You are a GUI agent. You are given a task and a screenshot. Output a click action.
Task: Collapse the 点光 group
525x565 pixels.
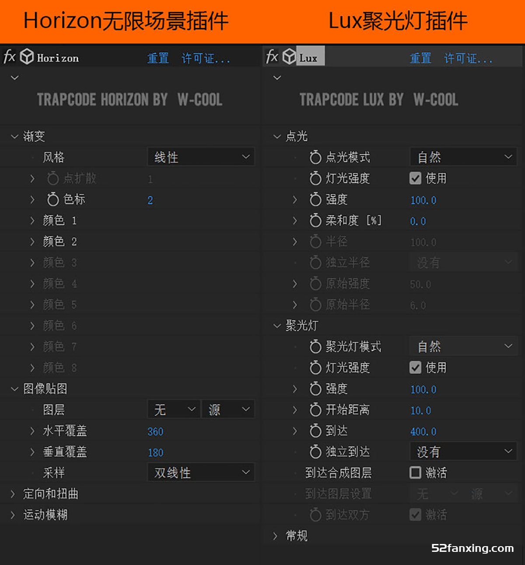277,137
